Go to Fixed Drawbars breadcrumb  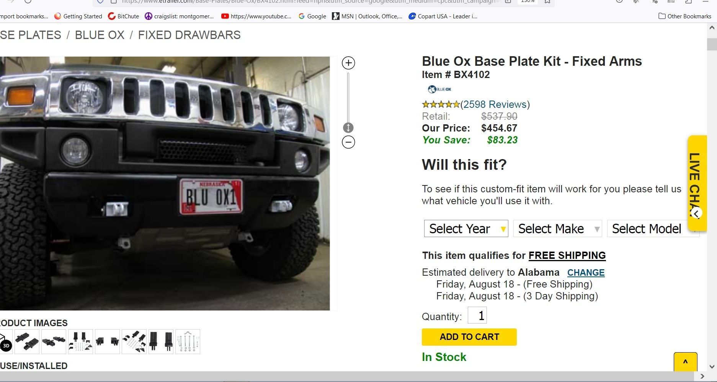click(x=189, y=35)
